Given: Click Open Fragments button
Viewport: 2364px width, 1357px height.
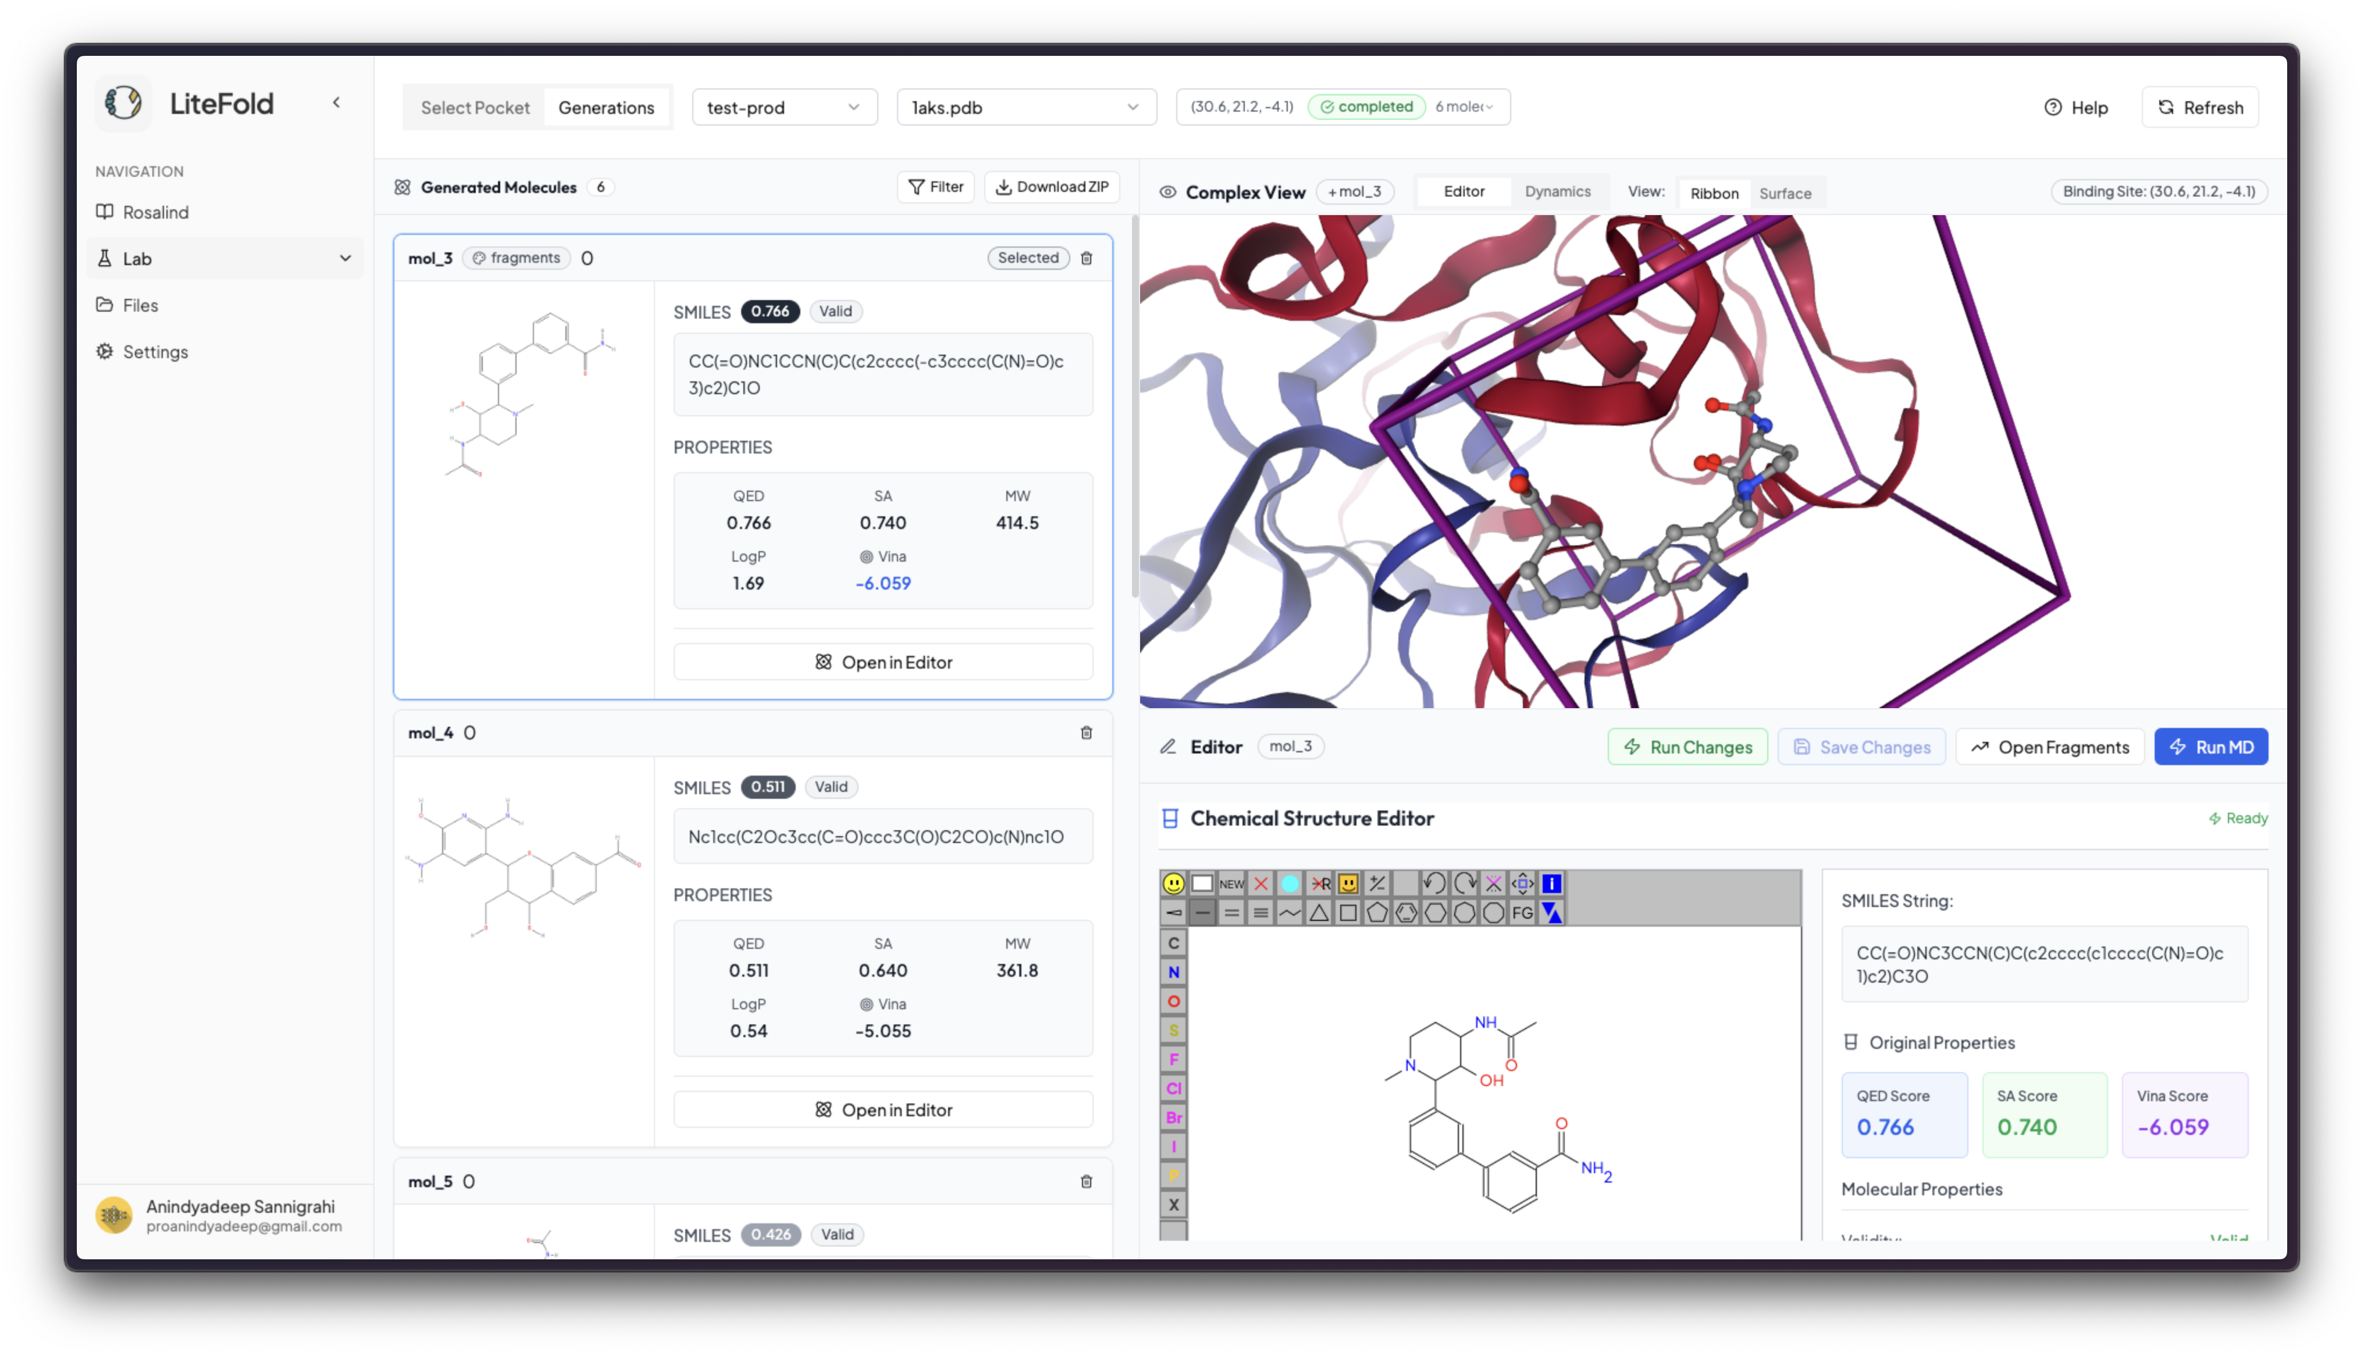Looking at the screenshot, I should (x=2050, y=747).
